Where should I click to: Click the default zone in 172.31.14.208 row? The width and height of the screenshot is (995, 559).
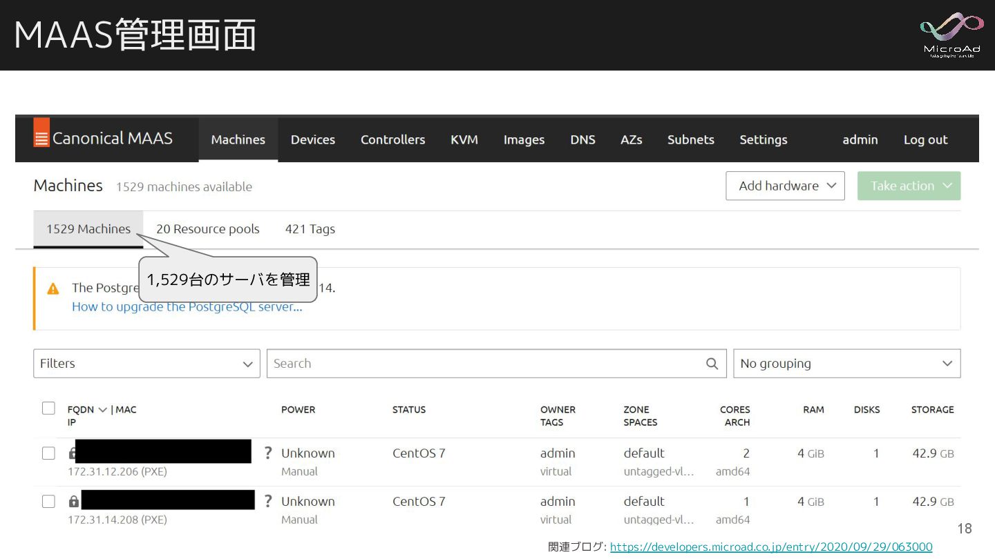click(644, 502)
